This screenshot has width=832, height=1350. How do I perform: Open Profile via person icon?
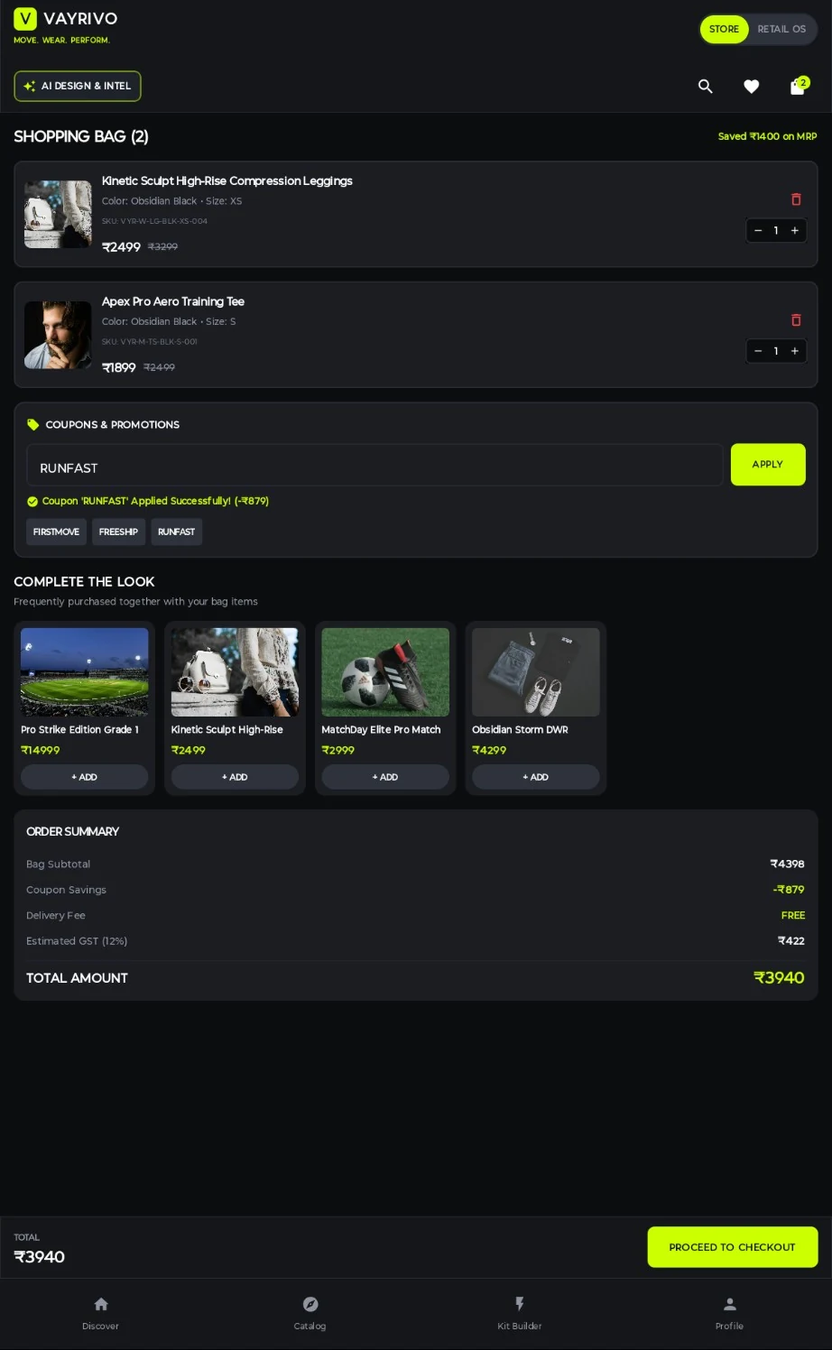point(730,1304)
